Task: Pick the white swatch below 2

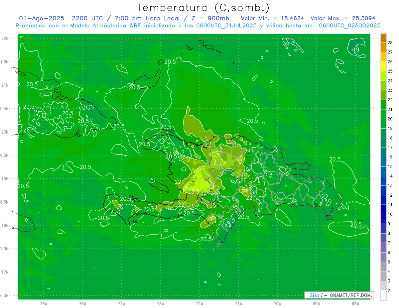Action: click(x=383, y=295)
